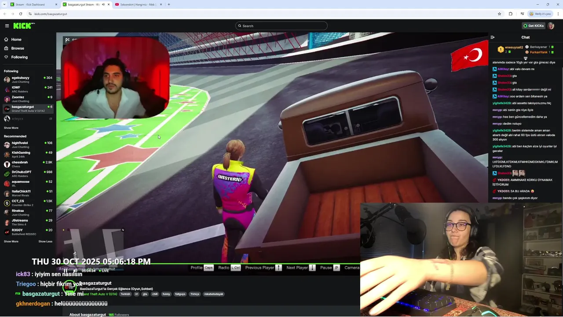The width and height of the screenshot is (563, 317).
Task: Open the tab search dropdown arrow
Action: click(4, 4)
